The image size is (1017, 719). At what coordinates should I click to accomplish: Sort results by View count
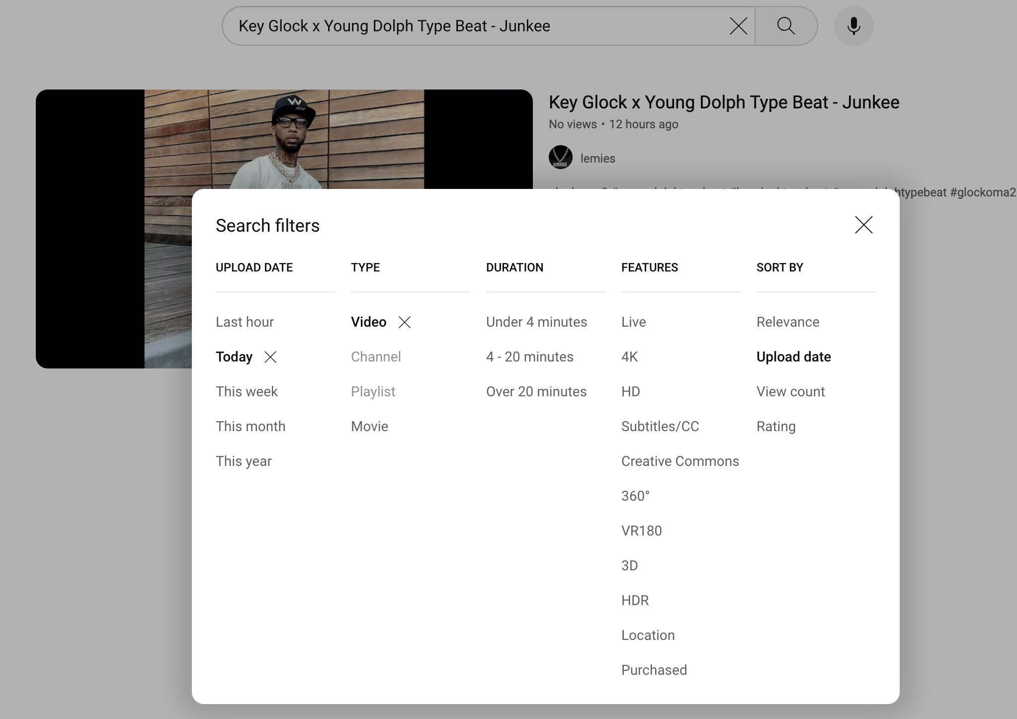click(x=790, y=392)
